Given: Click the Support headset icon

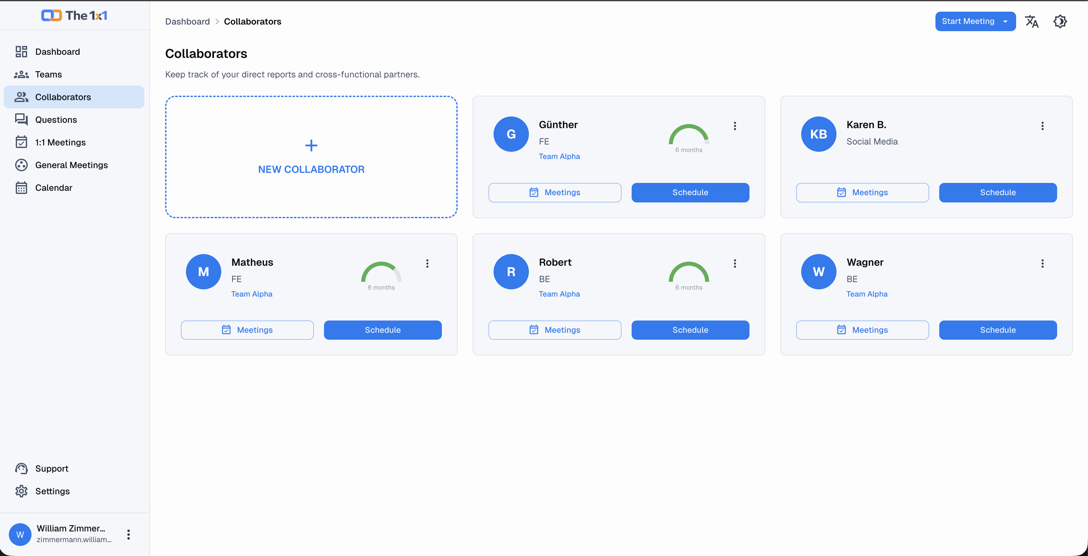Looking at the screenshot, I should pos(21,468).
